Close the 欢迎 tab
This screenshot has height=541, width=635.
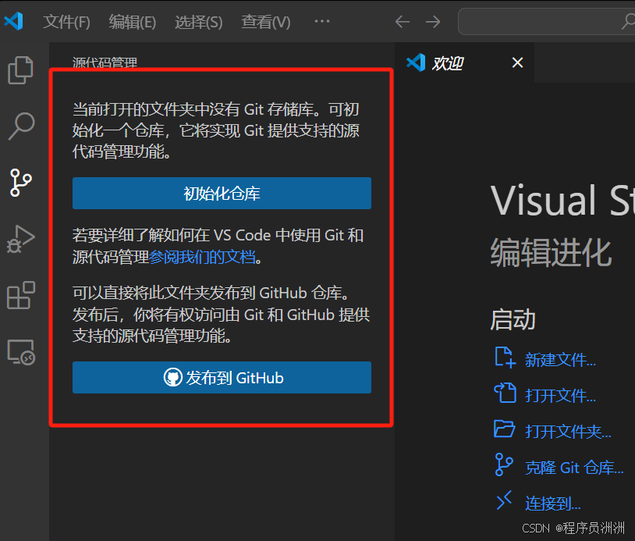517,62
